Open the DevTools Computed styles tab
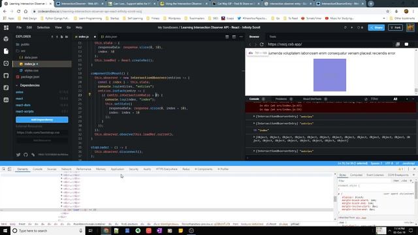This screenshot has width=418, height=235. point(356,175)
